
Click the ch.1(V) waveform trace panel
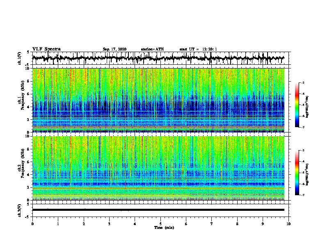[x=160, y=58]
